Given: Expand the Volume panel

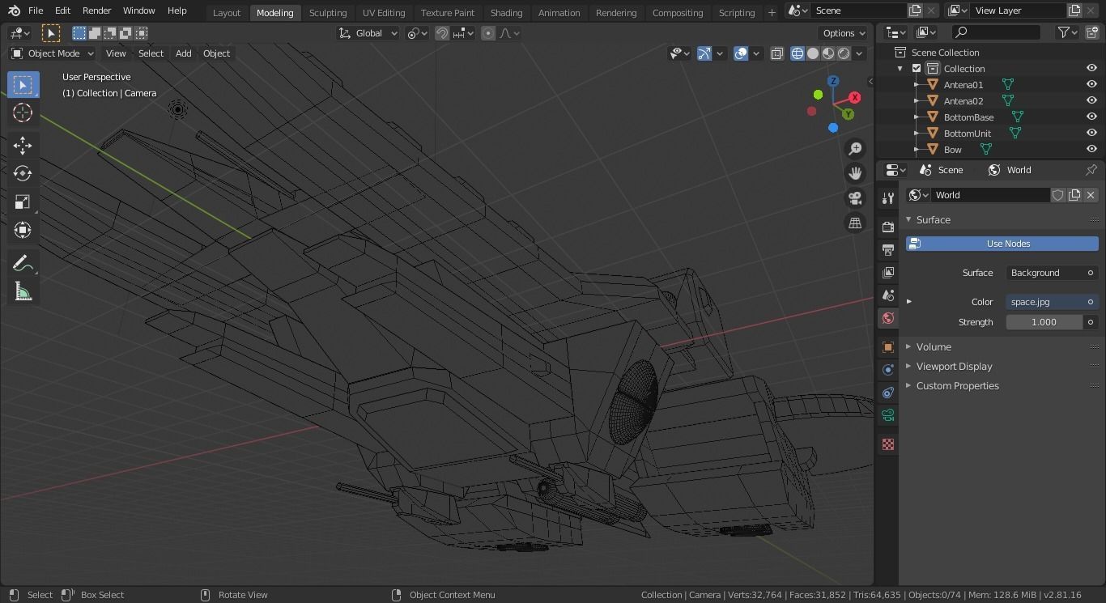Looking at the screenshot, I should [x=934, y=346].
